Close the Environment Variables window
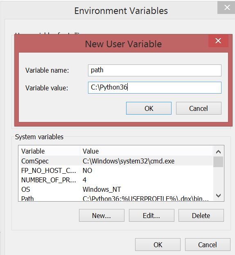Viewport: 235px width, 255px height. point(227,7)
